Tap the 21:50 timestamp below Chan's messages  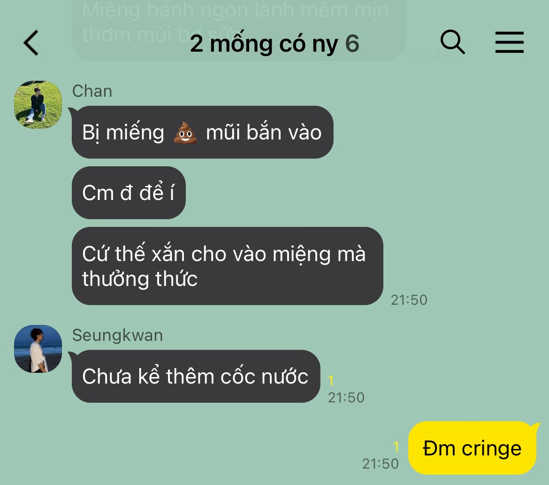[x=409, y=300]
